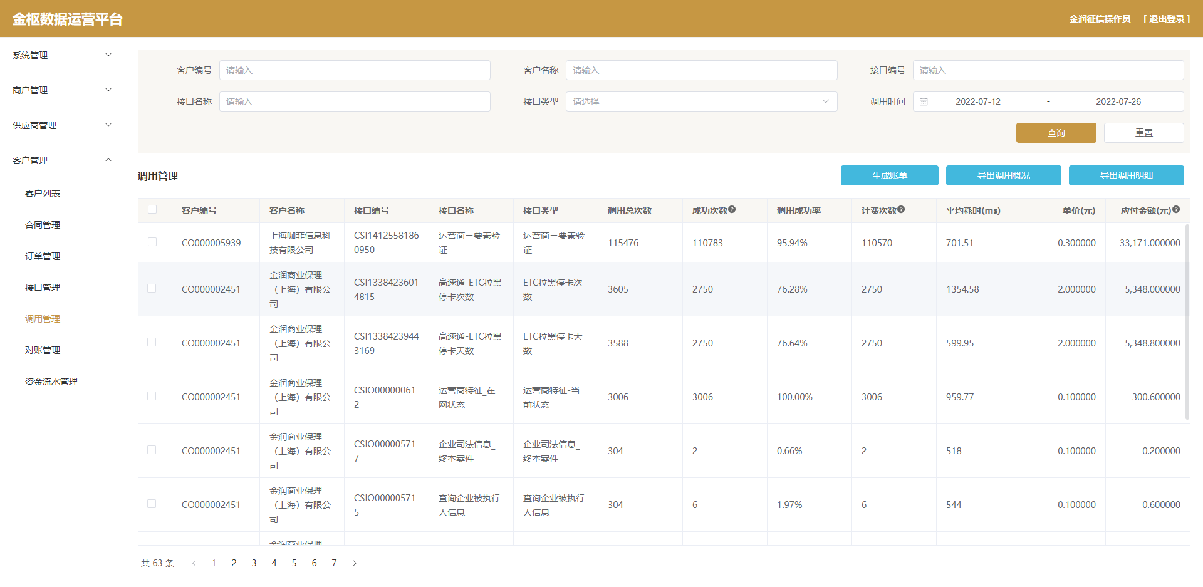Click the 高速通-ETC拉黑停卡天数 interface name
The width and height of the screenshot is (1203, 587).
470,343
